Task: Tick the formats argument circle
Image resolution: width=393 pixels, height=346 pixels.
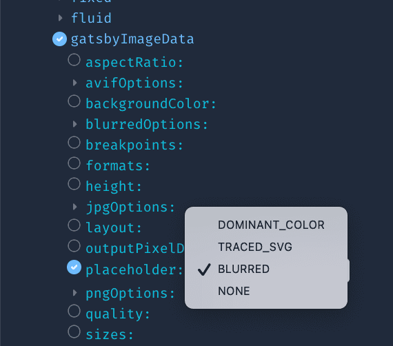Action: point(74,163)
